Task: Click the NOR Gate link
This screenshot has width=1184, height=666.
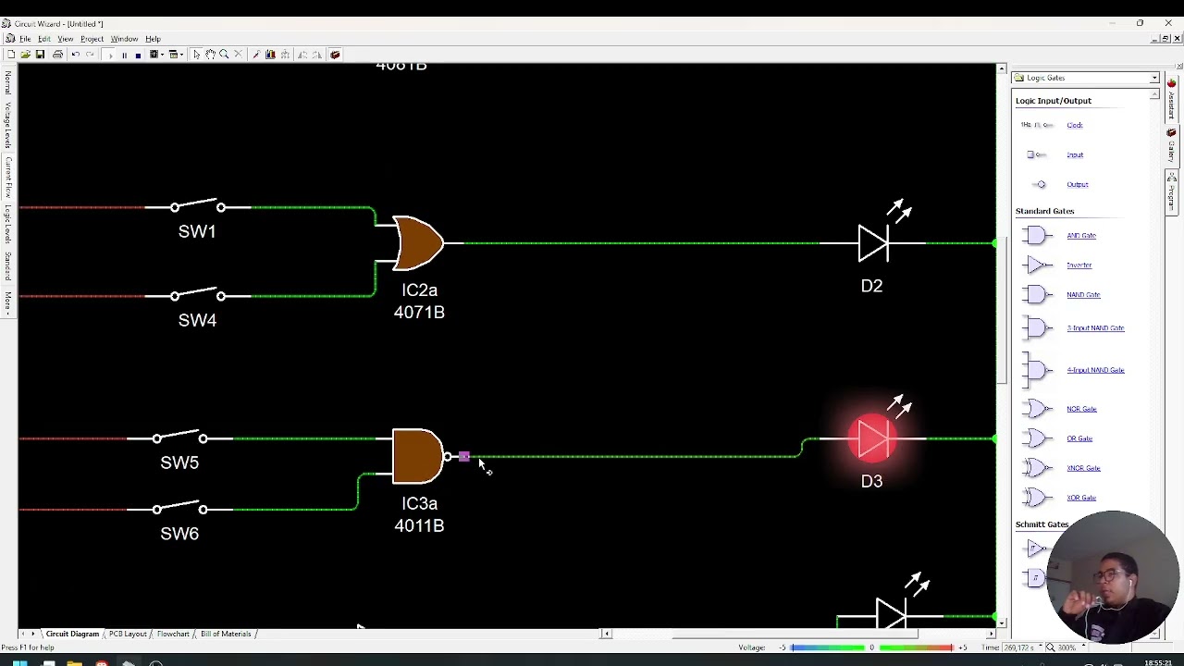Action: pos(1081,409)
